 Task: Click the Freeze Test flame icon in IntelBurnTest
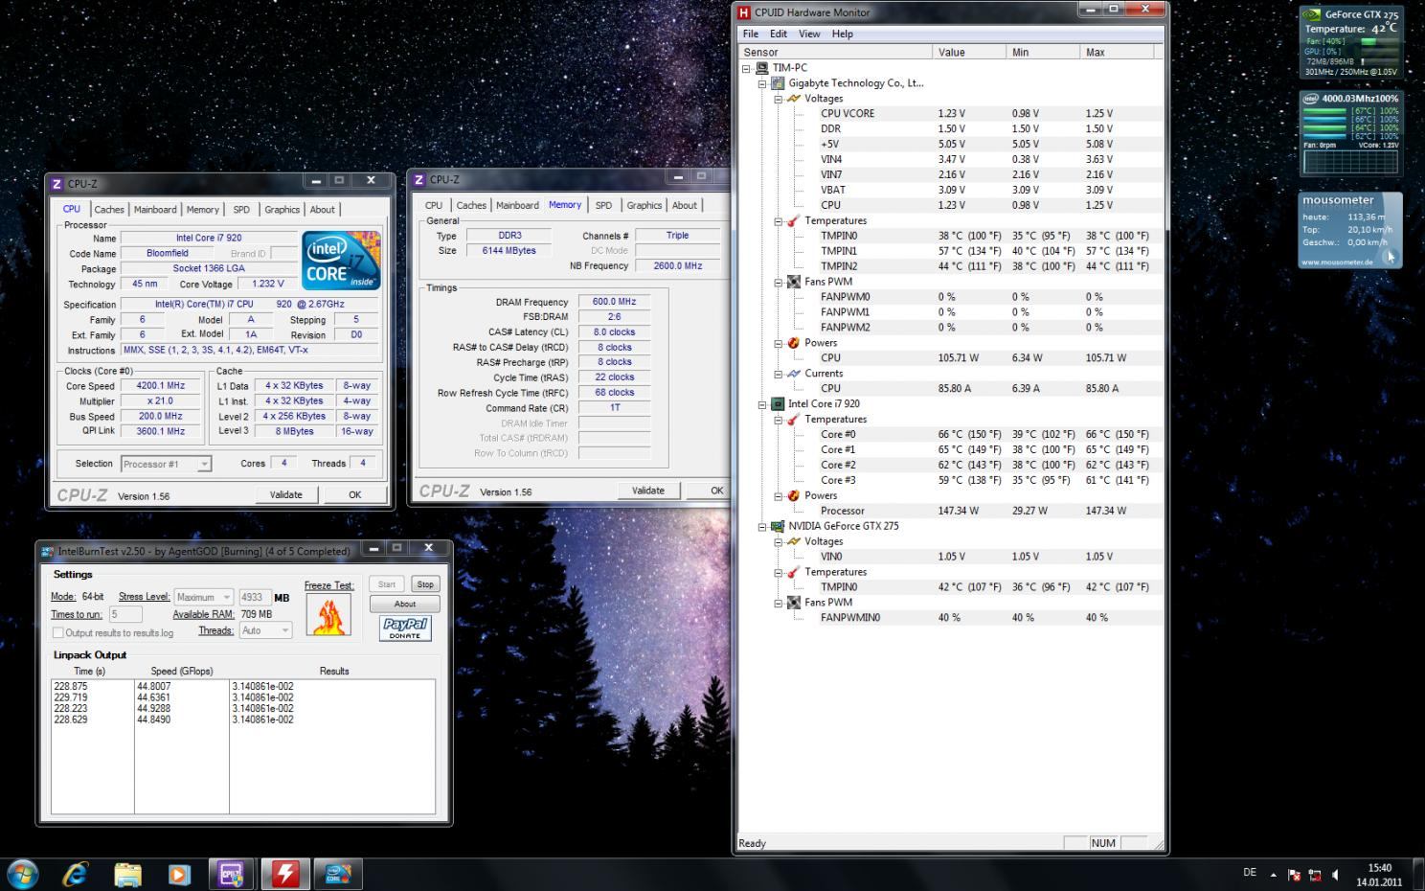328,615
